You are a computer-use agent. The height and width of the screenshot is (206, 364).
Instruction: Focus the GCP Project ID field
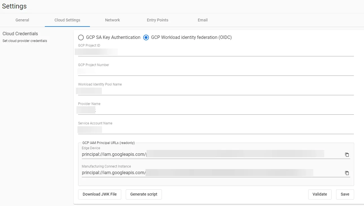coord(216,52)
